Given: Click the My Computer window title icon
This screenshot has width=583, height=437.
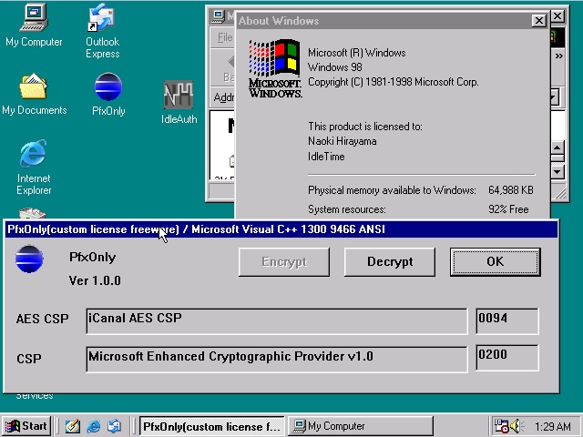Looking at the screenshot, I should point(219,16).
